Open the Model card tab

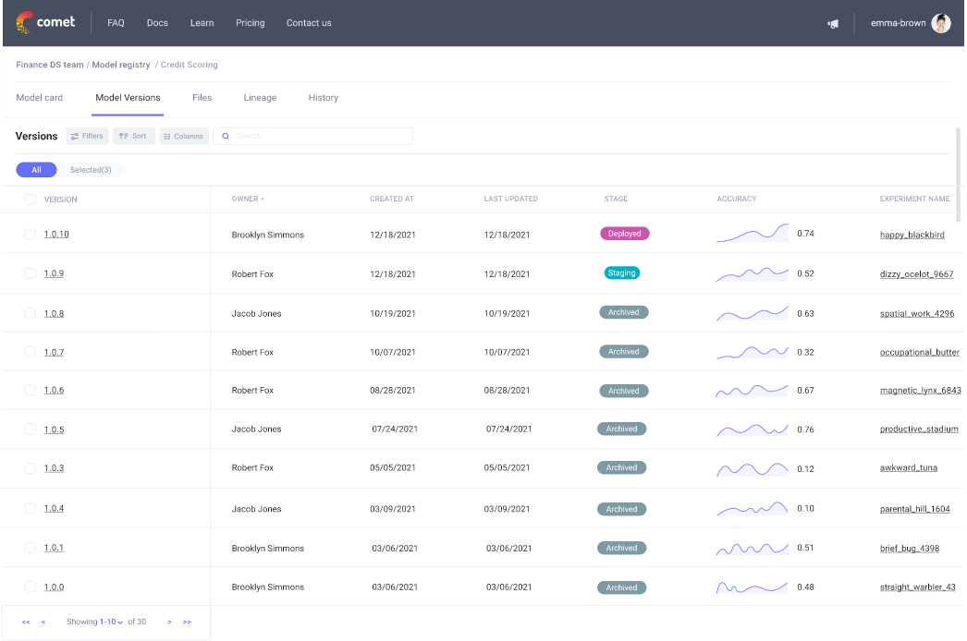point(40,98)
